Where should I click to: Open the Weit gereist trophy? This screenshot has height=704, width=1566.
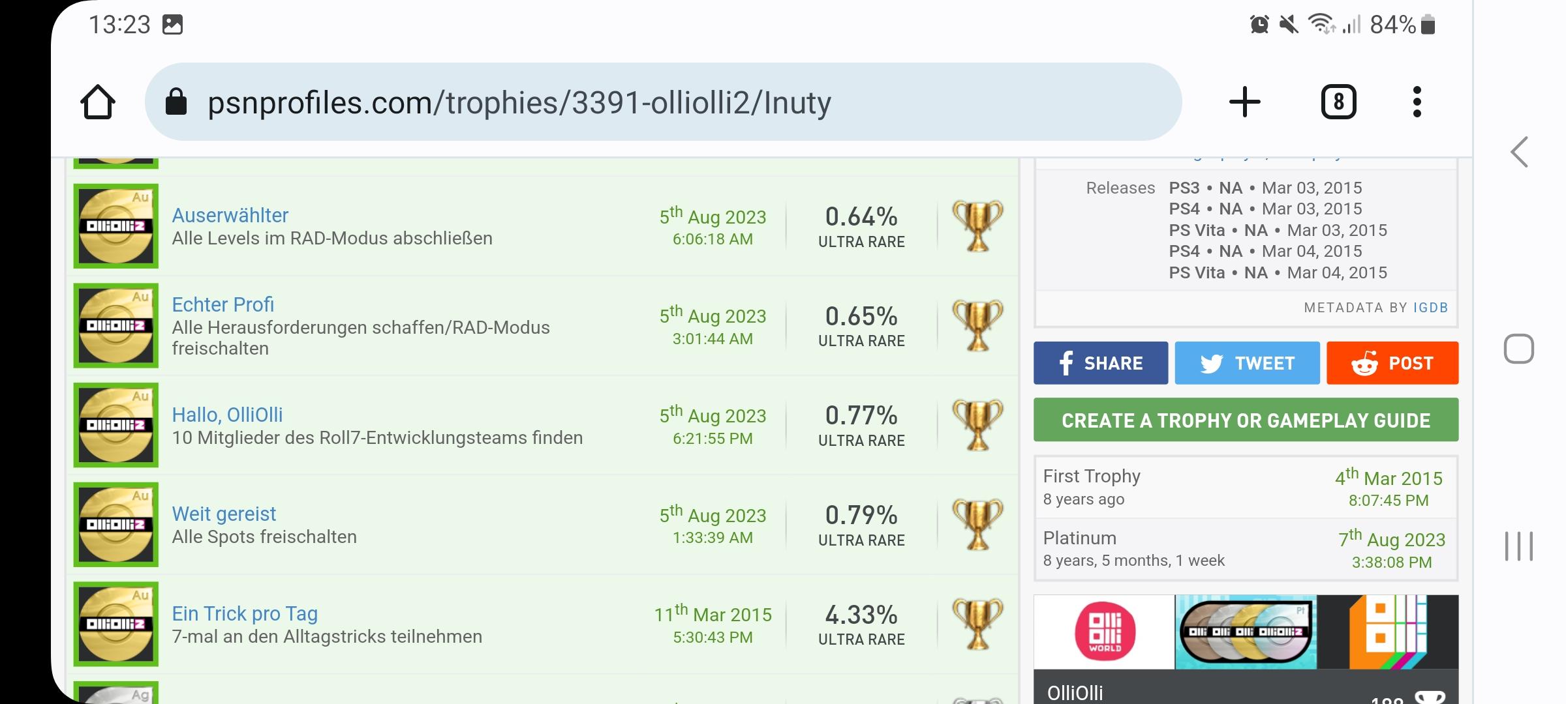(224, 514)
